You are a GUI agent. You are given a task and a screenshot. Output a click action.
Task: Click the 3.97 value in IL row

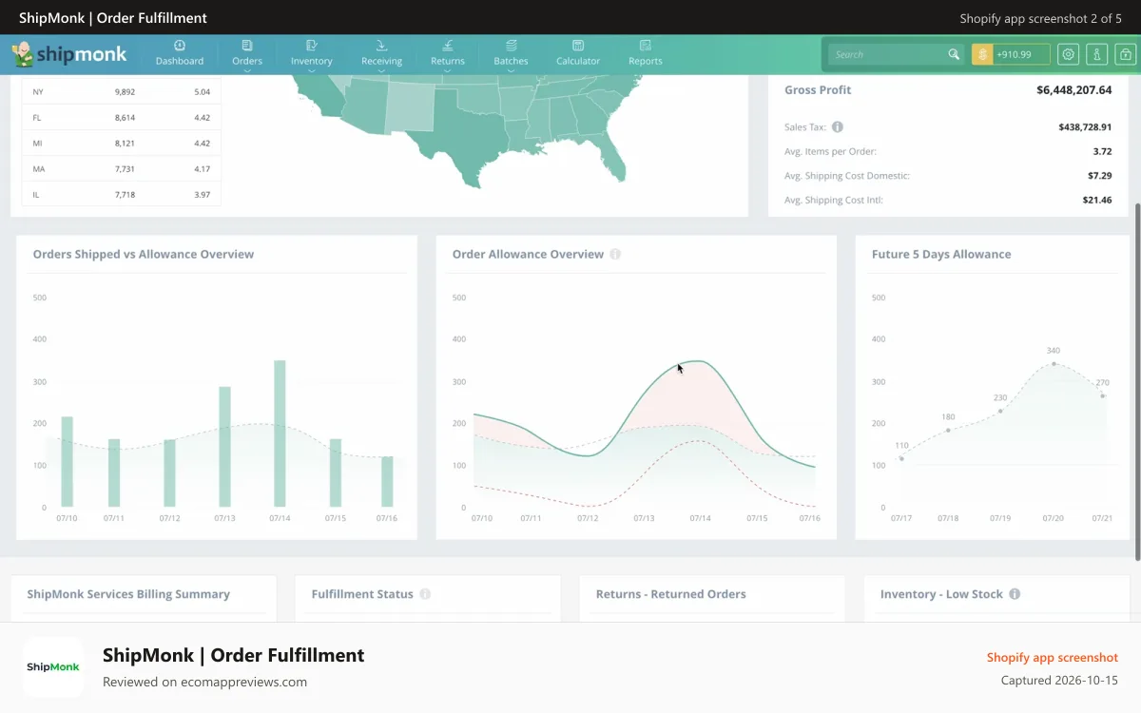coord(202,195)
